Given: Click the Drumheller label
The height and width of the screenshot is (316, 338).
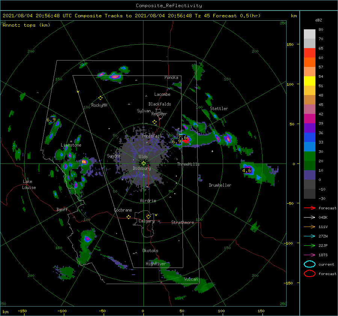Looking at the screenshot, I should click(220, 185).
